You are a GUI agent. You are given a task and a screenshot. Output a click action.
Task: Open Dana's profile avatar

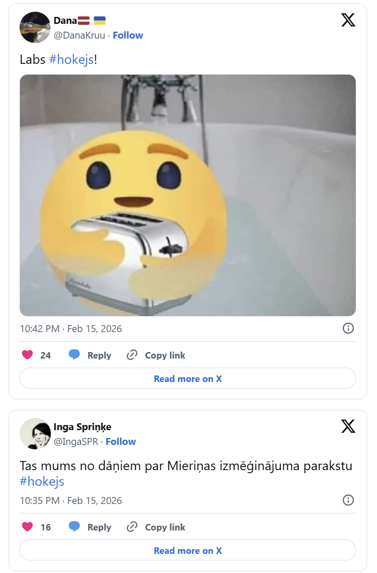point(35,27)
